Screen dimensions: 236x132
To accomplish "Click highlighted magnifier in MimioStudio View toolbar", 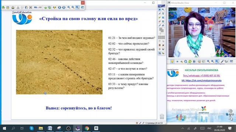I will coord(217,62).
